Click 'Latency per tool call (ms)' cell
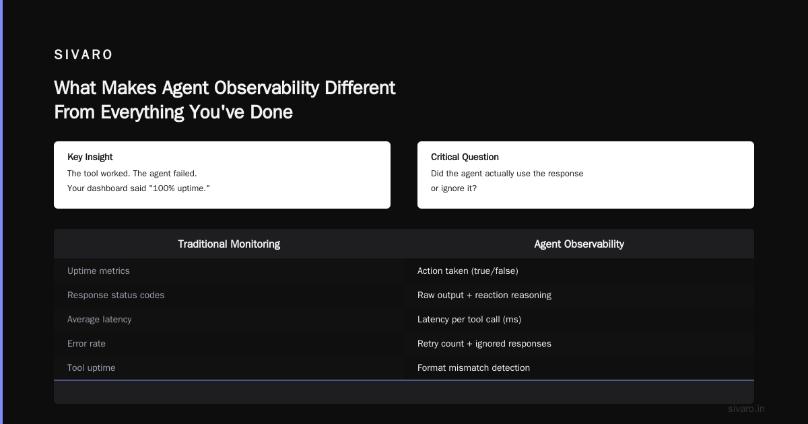The height and width of the screenshot is (424, 808). pyautogui.click(x=579, y=319)
